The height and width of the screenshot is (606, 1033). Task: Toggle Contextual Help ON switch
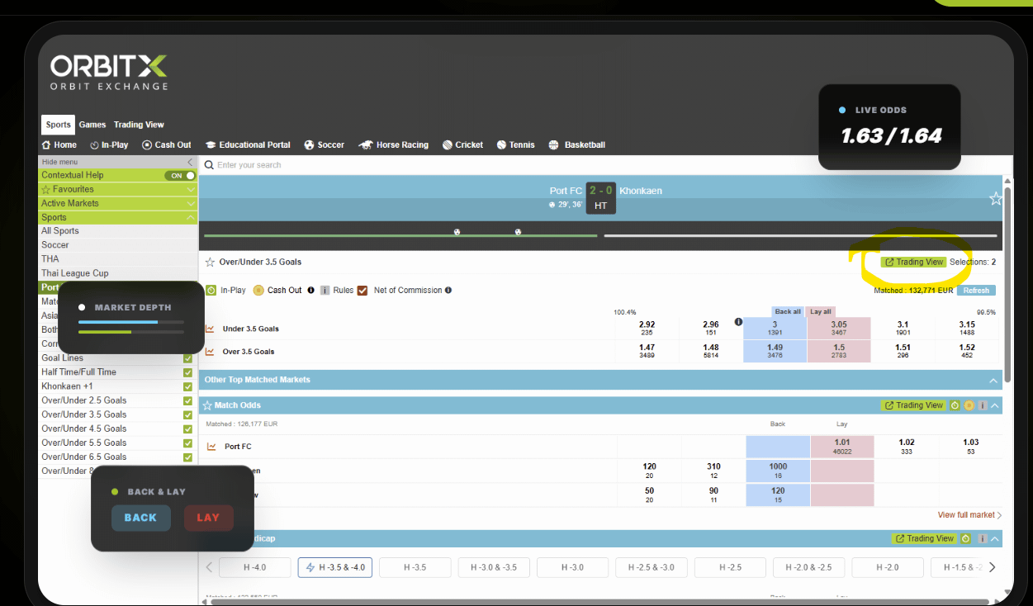pos(179,175)
